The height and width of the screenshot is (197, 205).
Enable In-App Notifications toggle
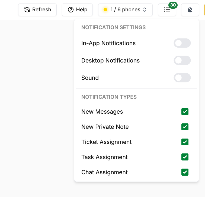coord(182,43)
